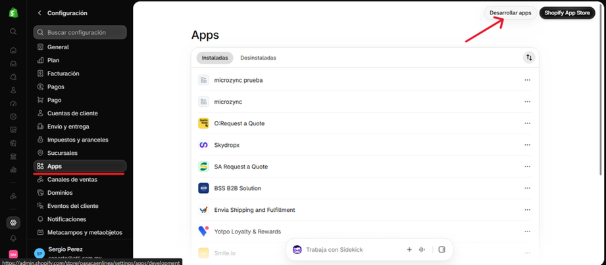The image size is (606, 265).
Task: Click the Desarrollar apps button
Action: pyautogui.click(x=511, y=13)
